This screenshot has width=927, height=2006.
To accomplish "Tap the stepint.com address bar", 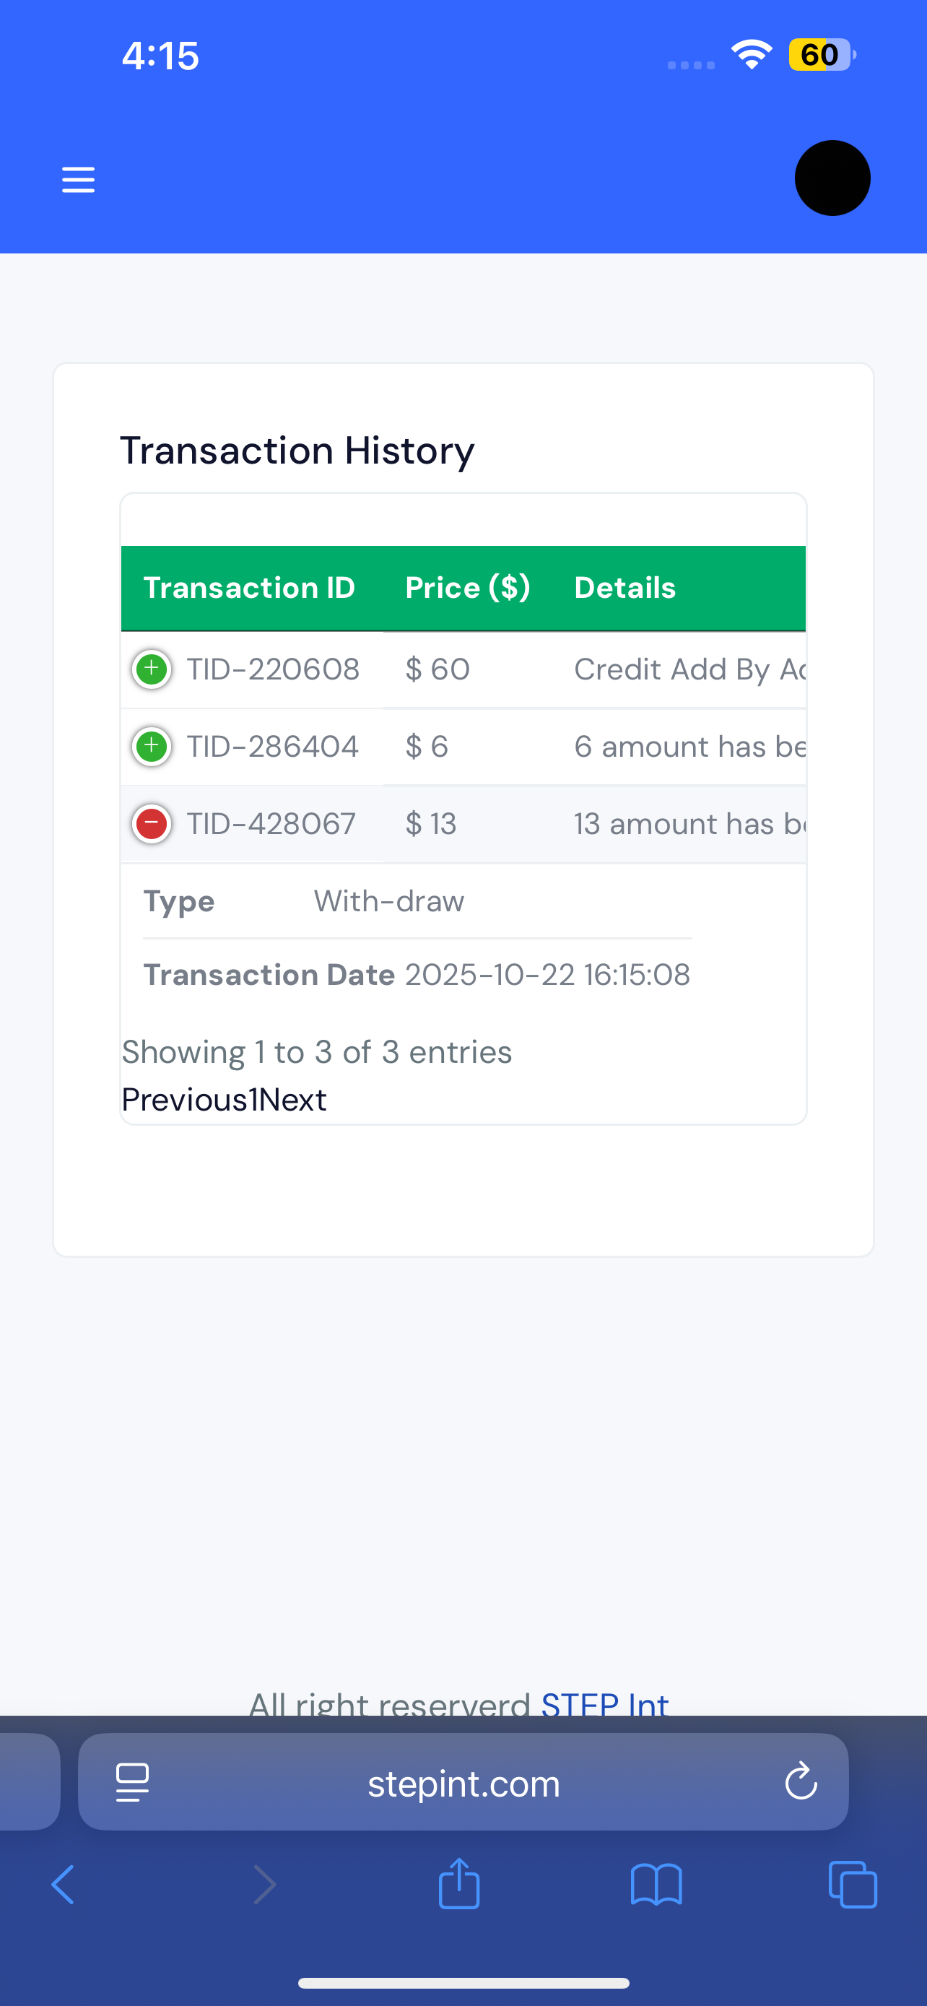I will (463, 1782).
